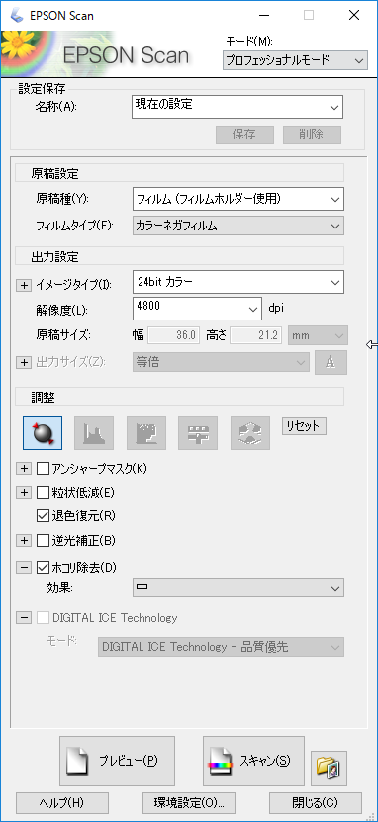378x822 pixels.
Task: Toggle the DIGITAL ICE Technology checkbox
Action: [x=43, y=617]
